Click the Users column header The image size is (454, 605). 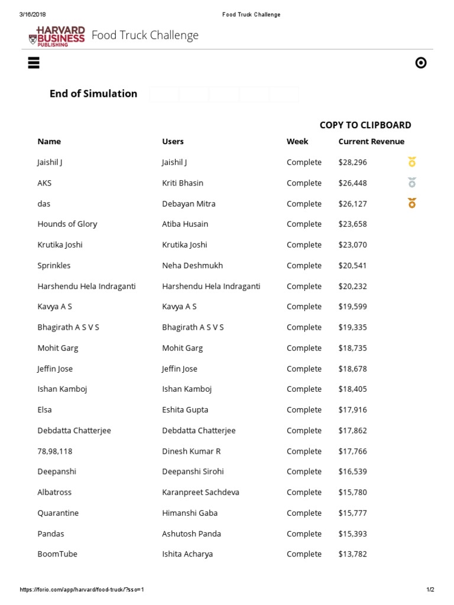click(173, 141)
